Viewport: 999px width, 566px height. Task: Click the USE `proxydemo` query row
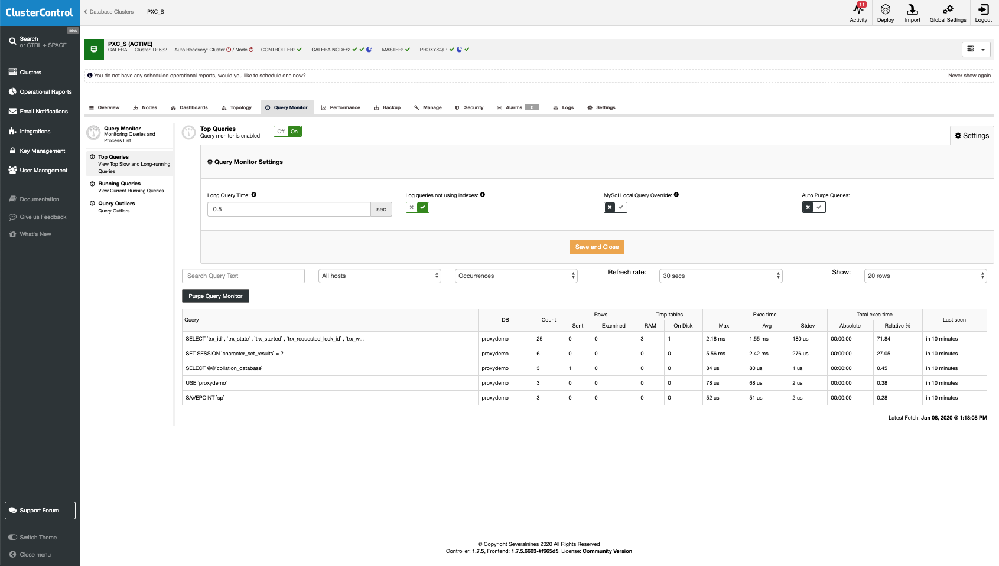(584, 383)
